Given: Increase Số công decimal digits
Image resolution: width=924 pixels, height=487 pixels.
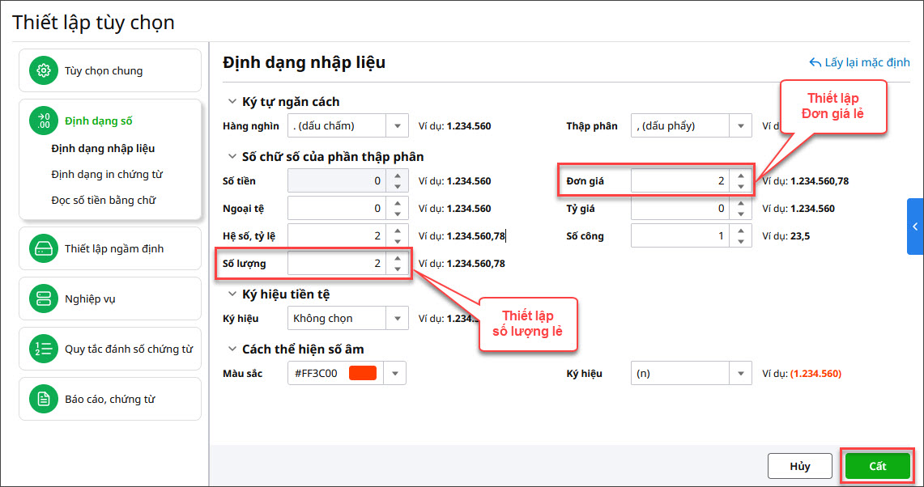Looking at the screenshot, I should [x=741, y=231].
